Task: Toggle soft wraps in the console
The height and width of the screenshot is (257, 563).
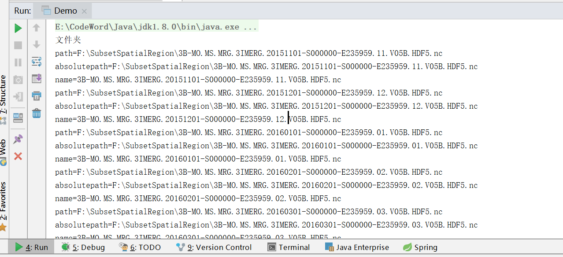Action: pyautogui.click(x=37, y=62)
